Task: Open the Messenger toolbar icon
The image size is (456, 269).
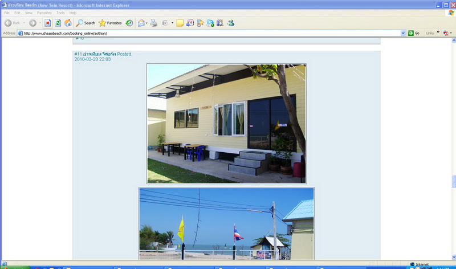Action: [x=231, y=23]
